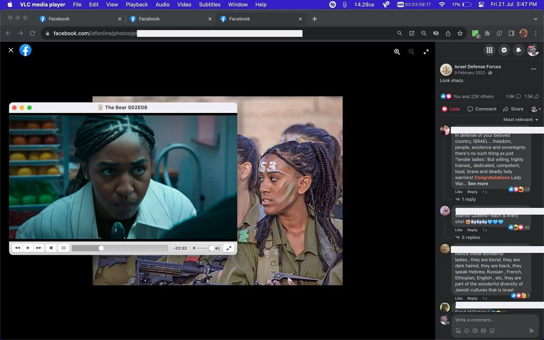The image size is (544, 340).
Task: Choose commenting identity dropdown
Action: [x=536, y=109]
